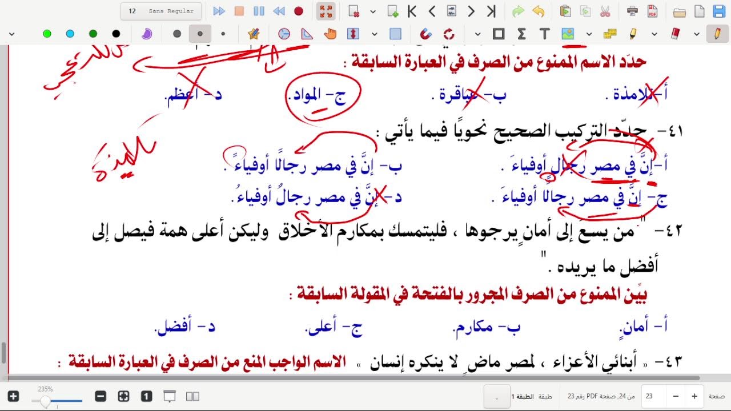The height and width of the screenshot is (411, 731).
Task: Toggle the setsquare tool
Action: [x=307, y=34]
